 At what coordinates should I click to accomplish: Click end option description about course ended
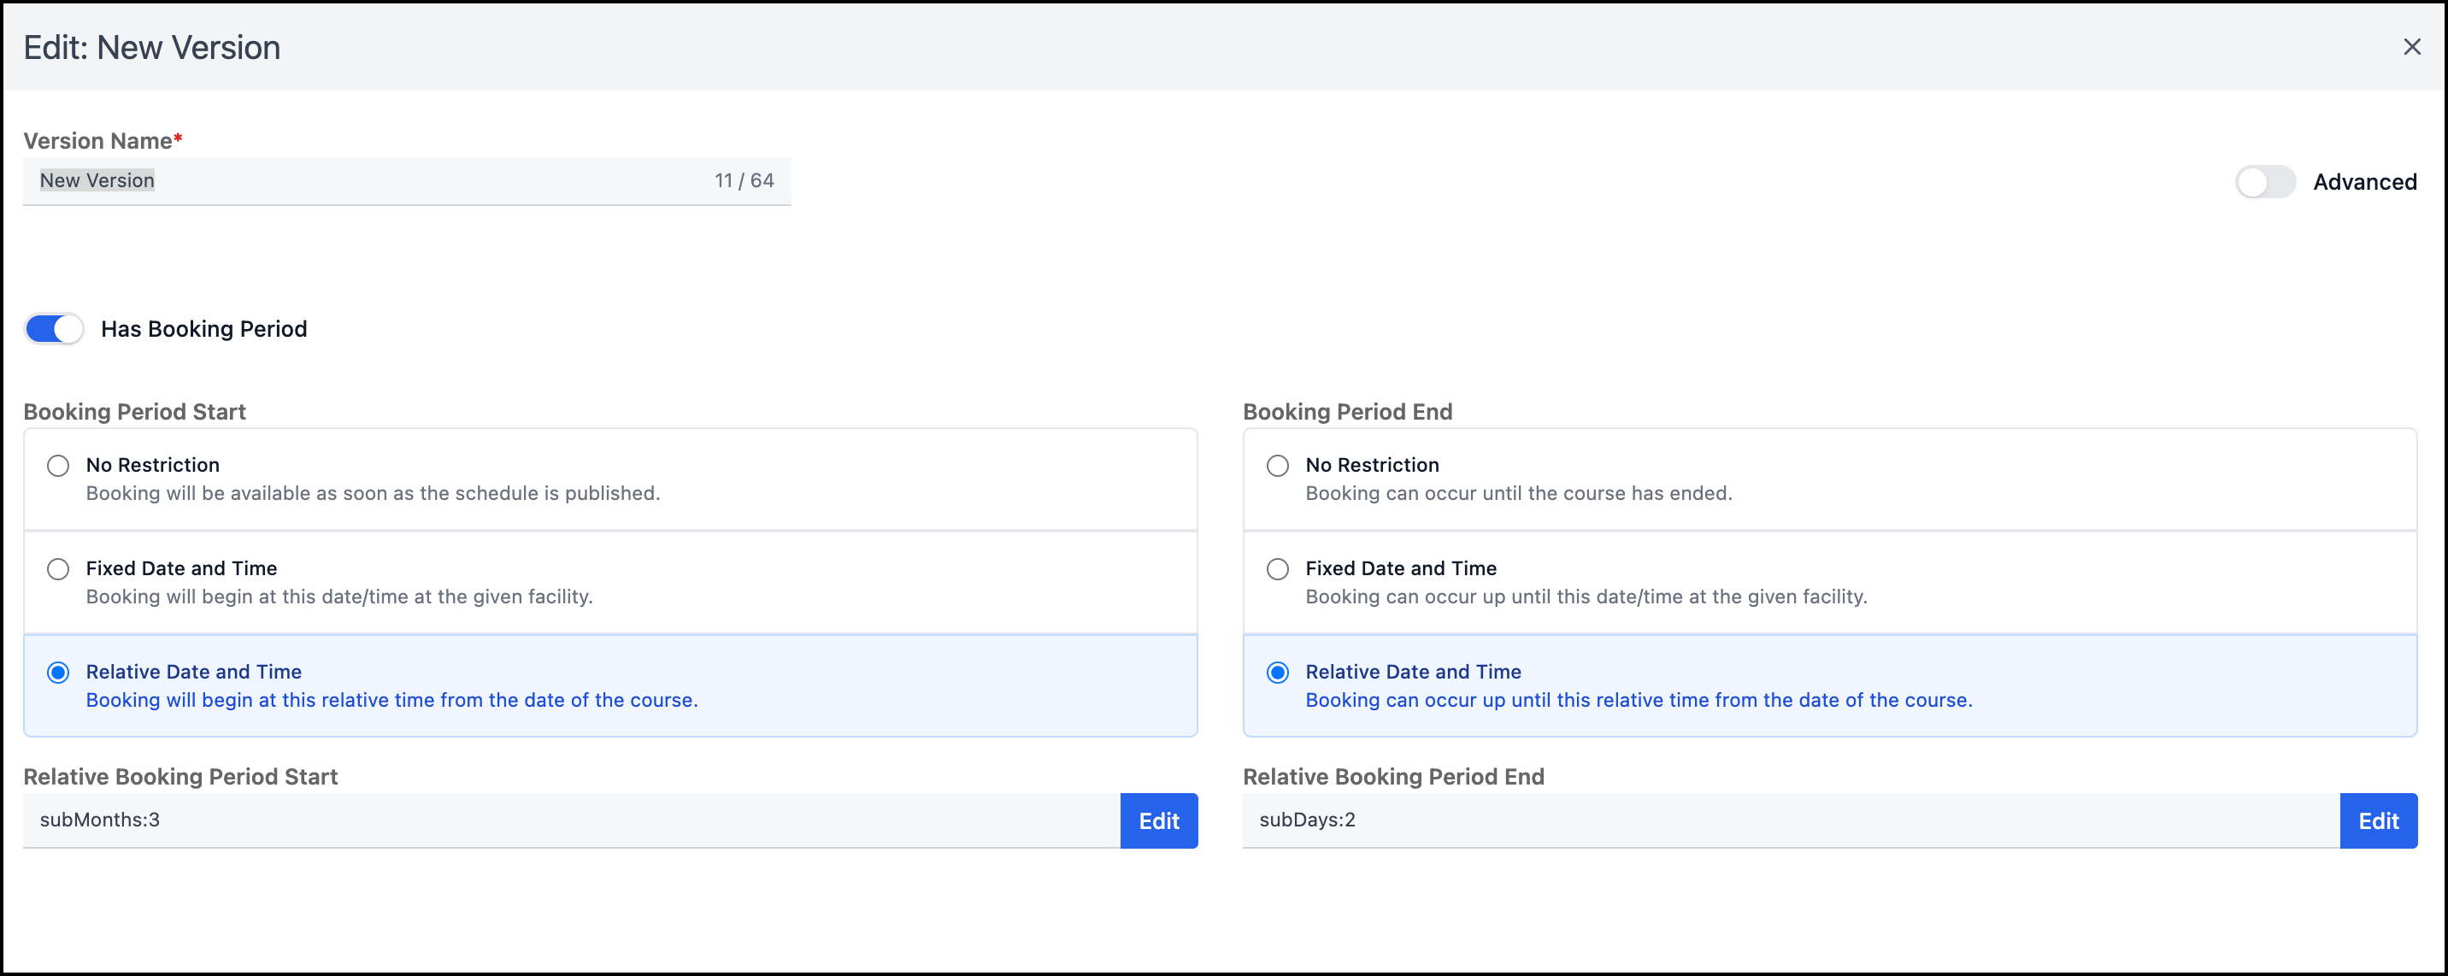pyautogui.click(x=1518, y=493)
